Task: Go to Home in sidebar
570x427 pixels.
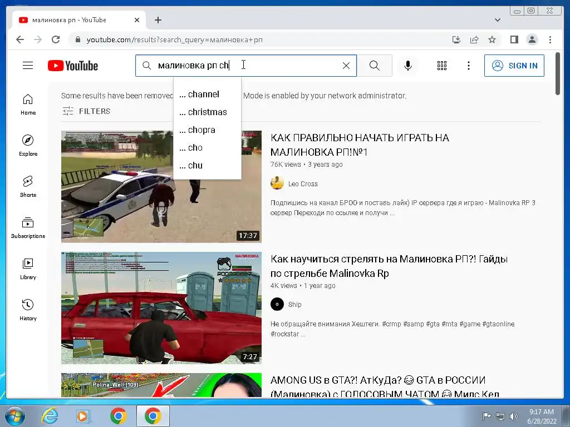Action: 28,105
